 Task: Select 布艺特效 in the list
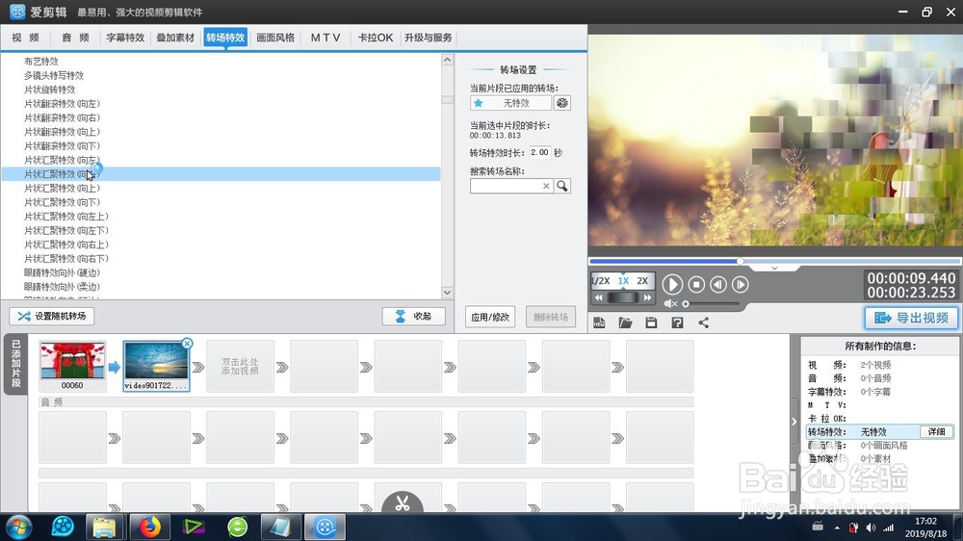point(41,62)
